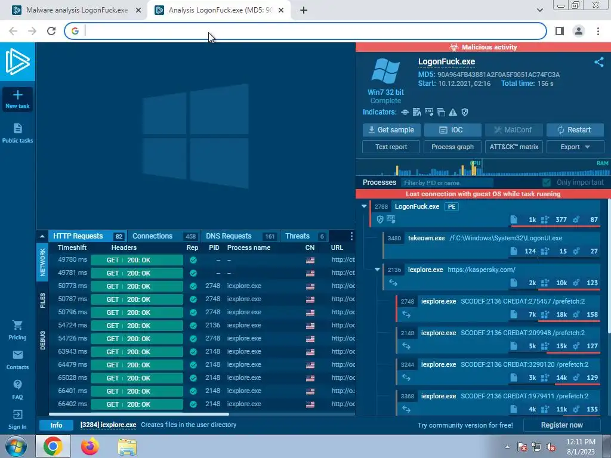This screenshot has width=611, height=458.
Task: Select iexplore.exe process 2748 row
Action: click(x=498, y=308)
